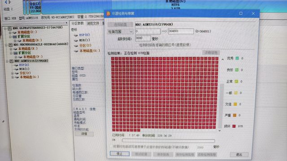Viewport: 287px width, 161px height.
Task: Click the app icon in the 坏道检测与修复 title bar
Action: (109, 13)
